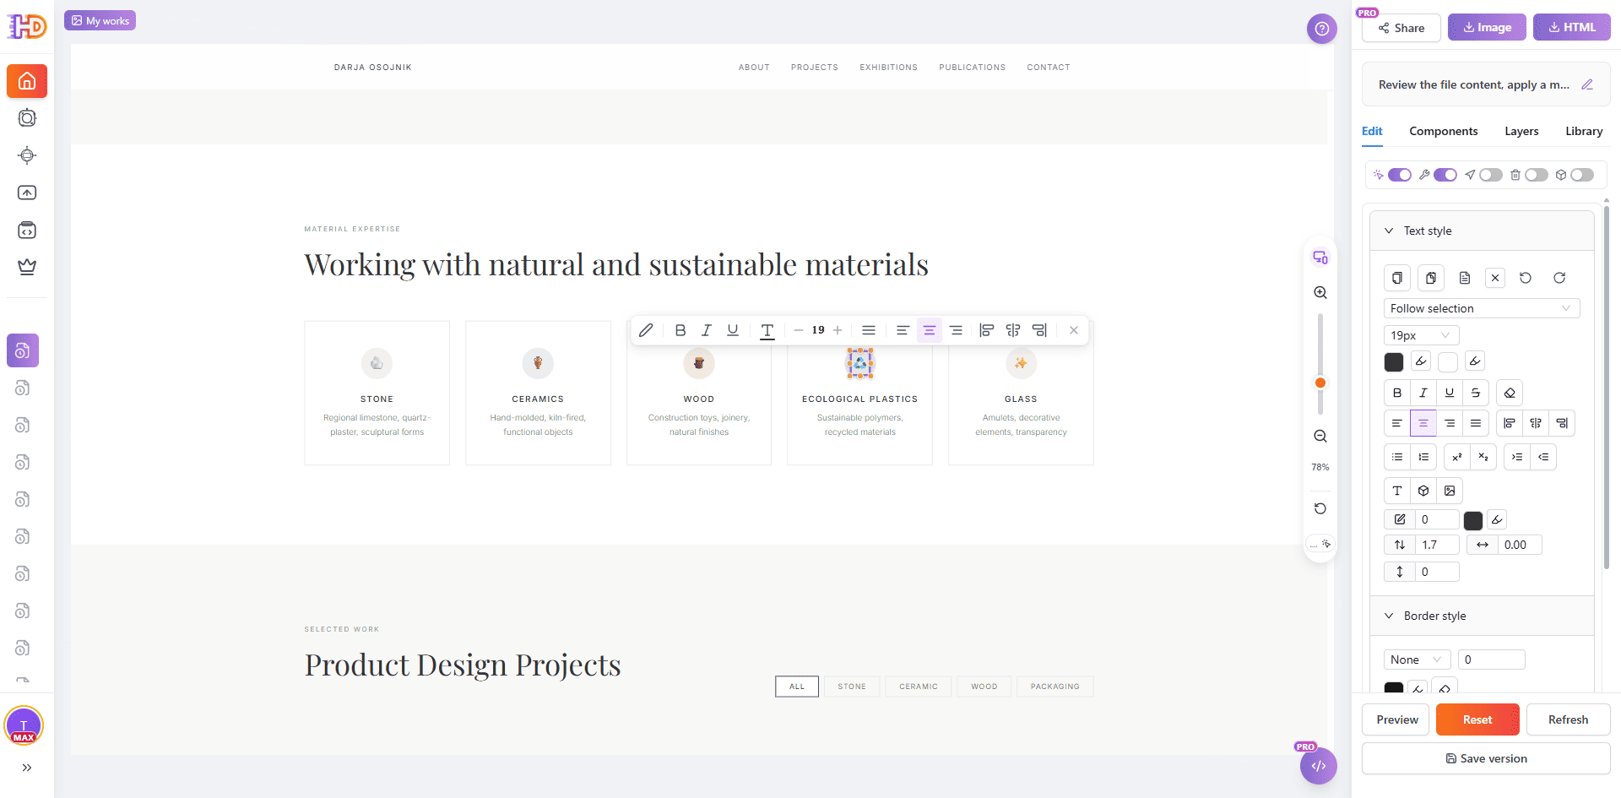This screenshot has width=1621, height=798.
Task: Click the bulleted list icon in Text style panel
Action: (1397, 457)
